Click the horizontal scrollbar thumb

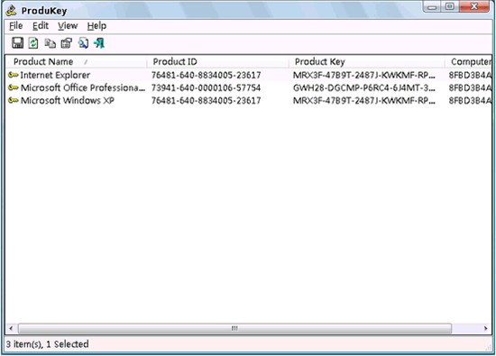234,328
